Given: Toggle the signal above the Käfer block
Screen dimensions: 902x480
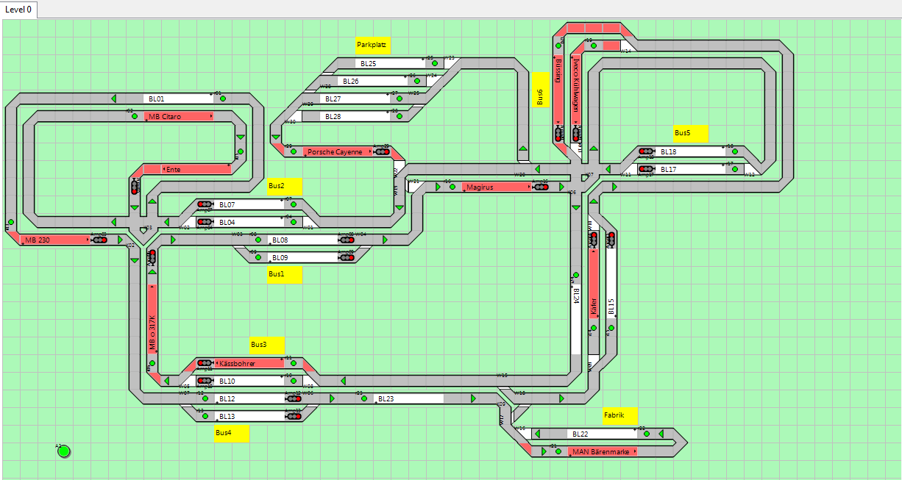Looking at the screenshot, I should pyautogui.click(x=593, y=239).
